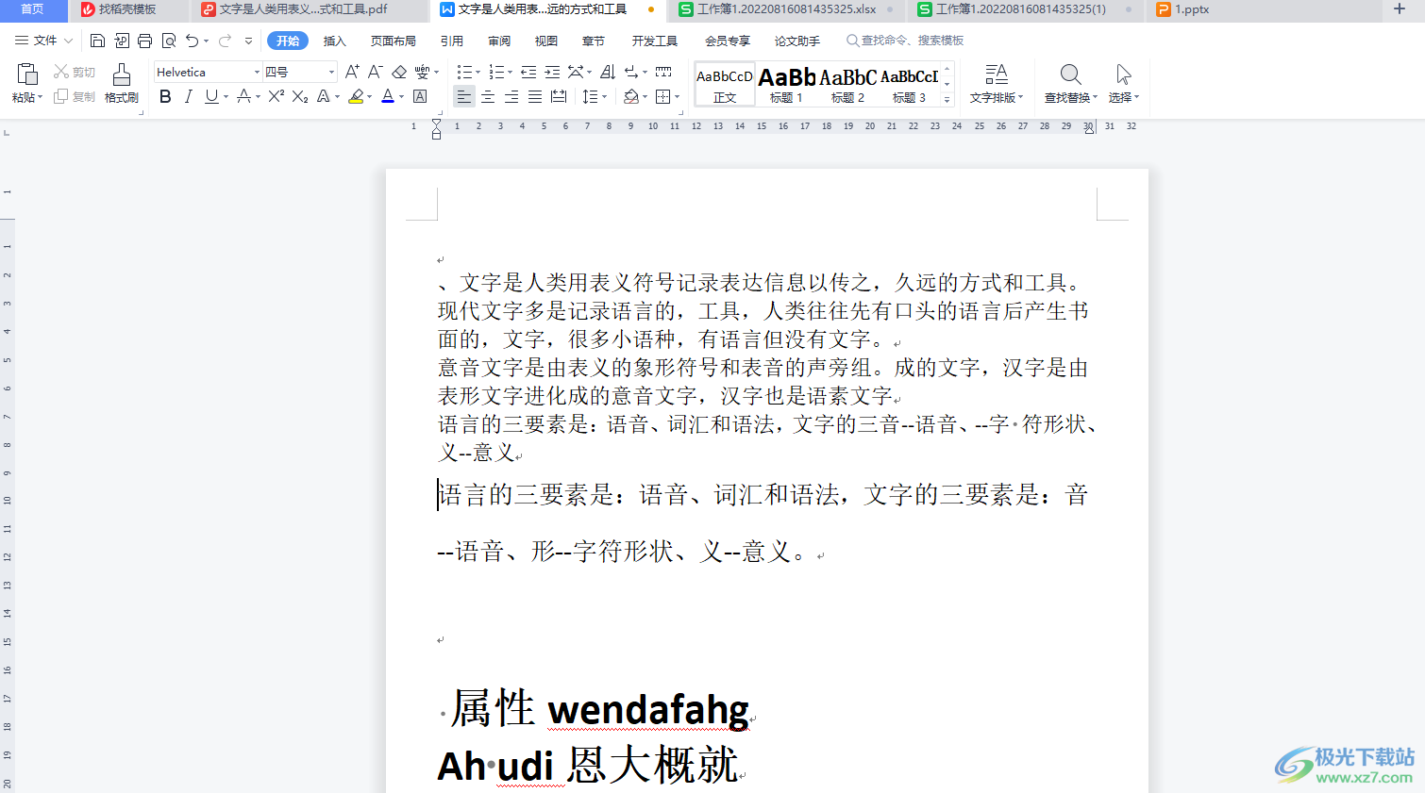This screenshot has width=1425, height=793.
Task: Click the Clear Formatting eraser icon
Action: coord(399,72)
